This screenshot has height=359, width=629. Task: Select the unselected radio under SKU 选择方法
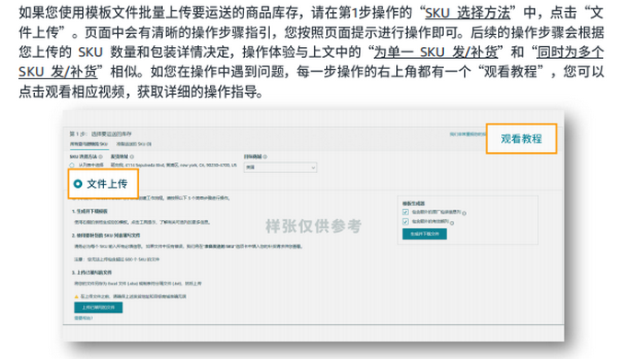(72, 166)
